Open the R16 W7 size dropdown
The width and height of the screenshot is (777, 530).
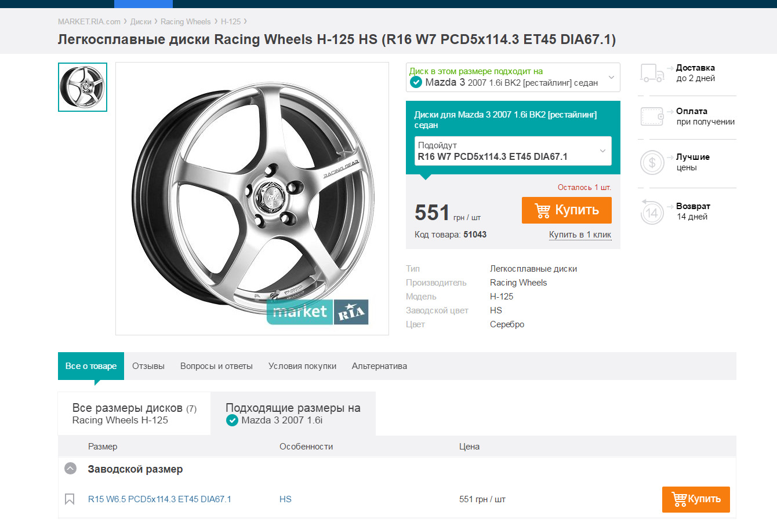[x=602, y=151]
